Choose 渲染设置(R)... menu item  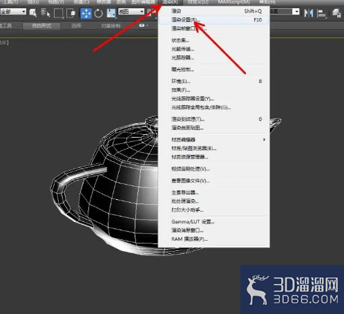tap(214, 20)
